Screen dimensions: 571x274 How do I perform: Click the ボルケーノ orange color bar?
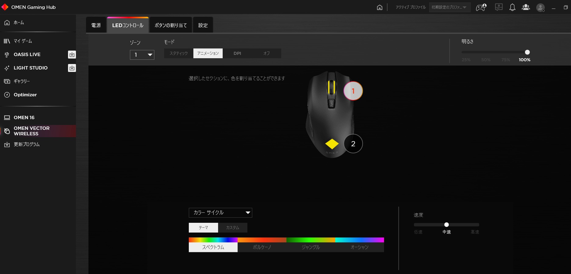[262, 240]
